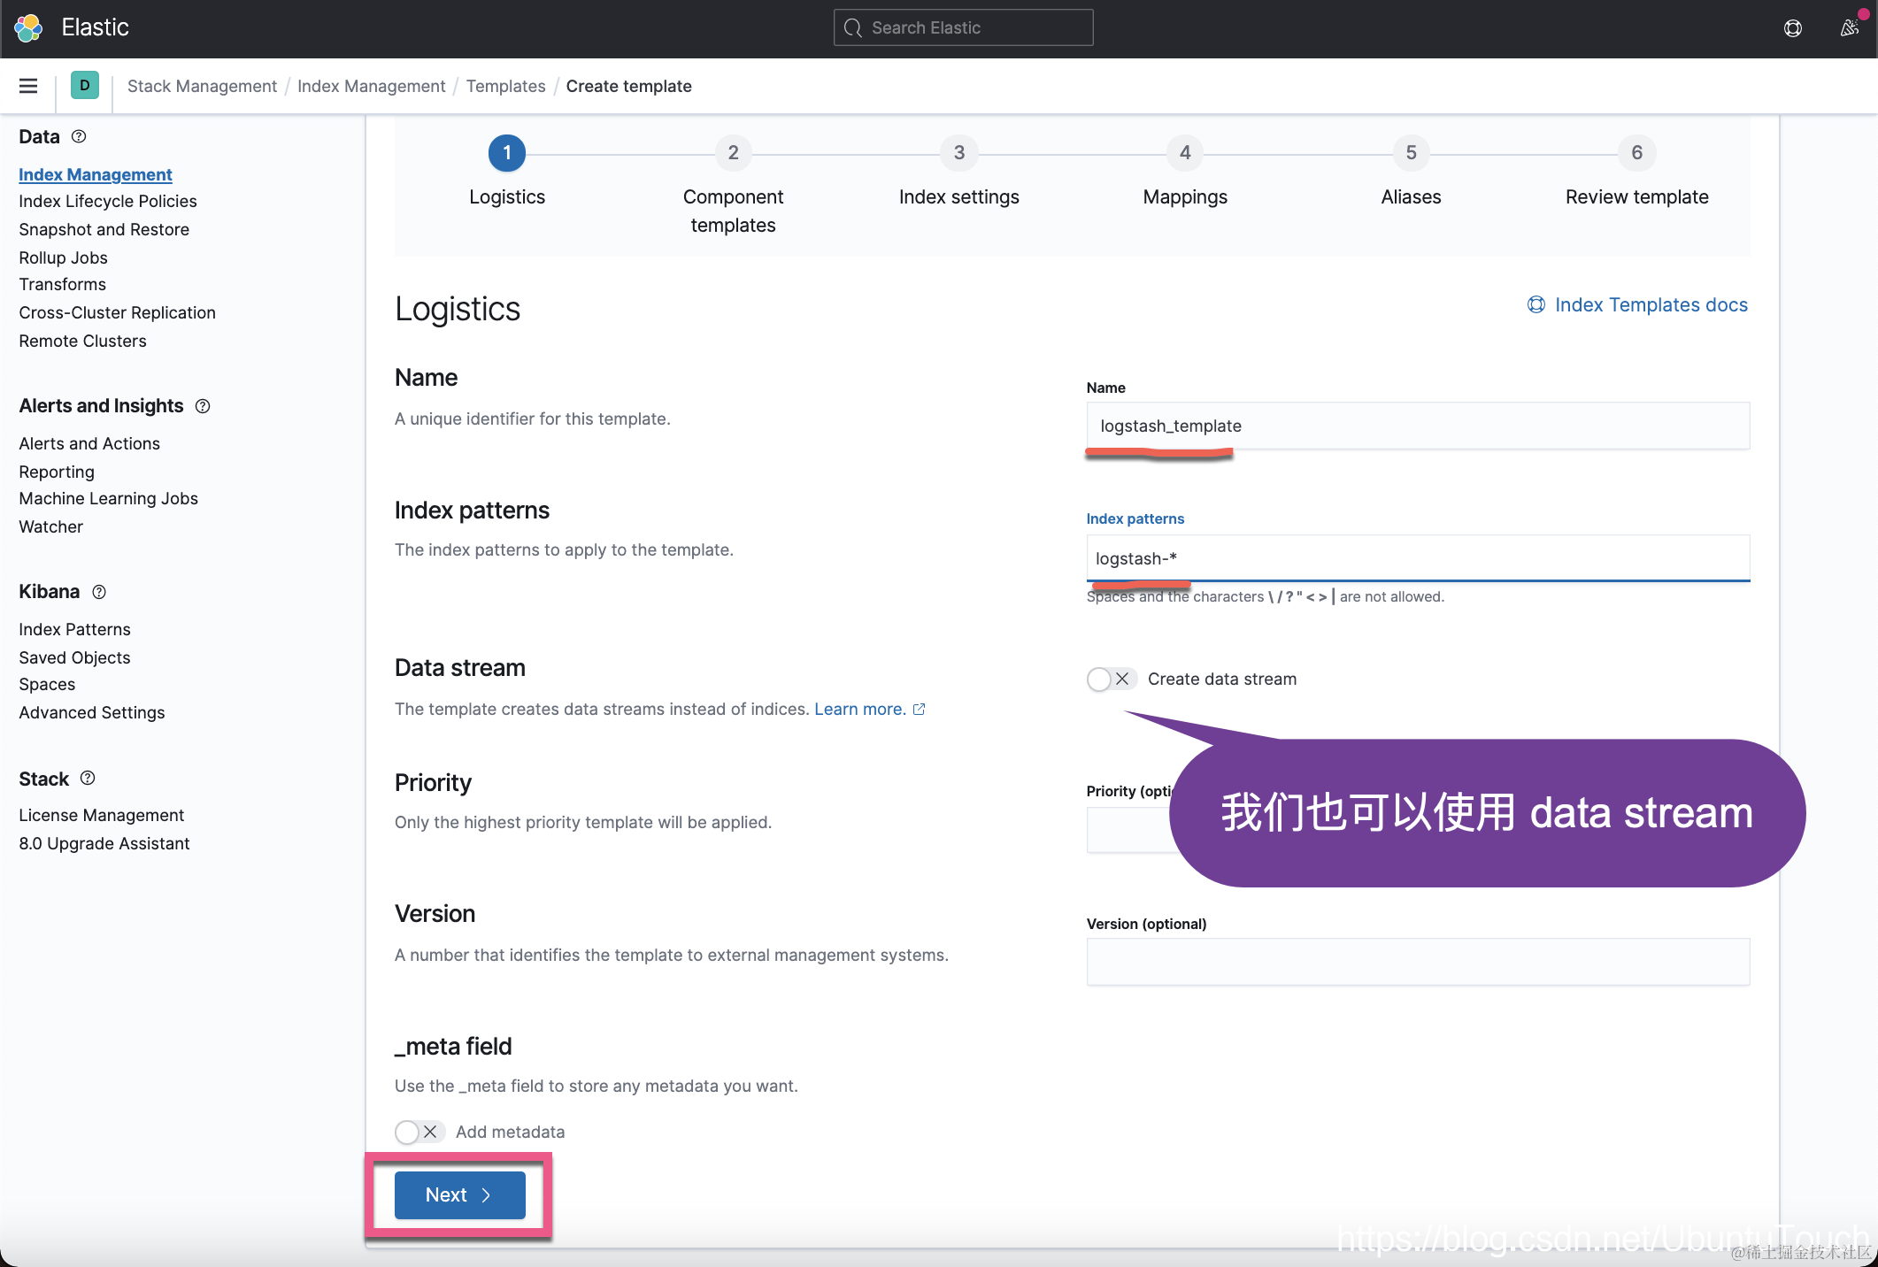Click the Templates breadcrumb
The image size is (1878, 1267).
505,86
